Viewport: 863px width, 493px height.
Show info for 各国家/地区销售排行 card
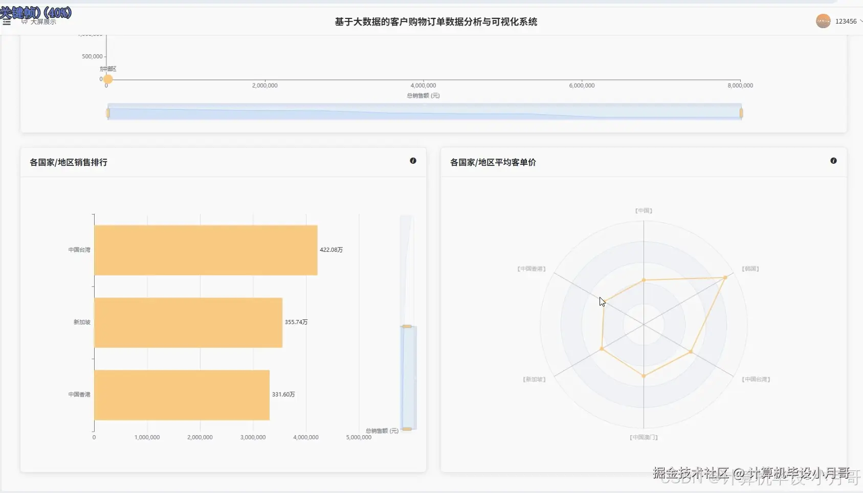coord(413,161)
